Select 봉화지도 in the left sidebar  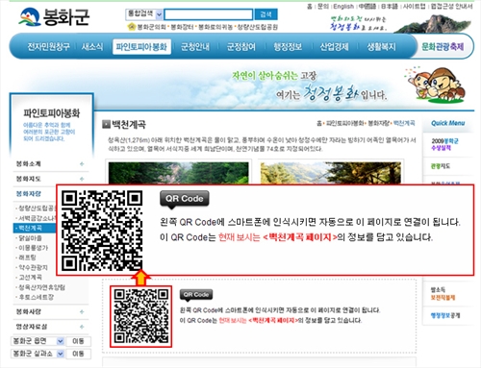29,179
